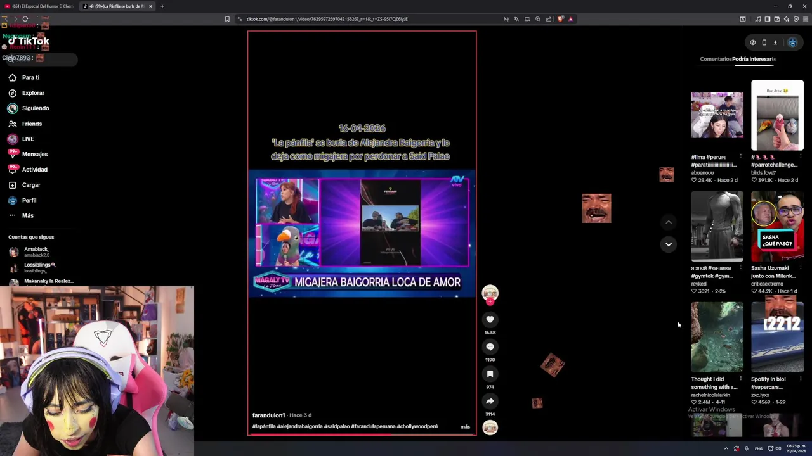The image size is (812, 456).
Task: Open the #gymtok recommended video thumbnail
Action: click(x=717, y=226)
